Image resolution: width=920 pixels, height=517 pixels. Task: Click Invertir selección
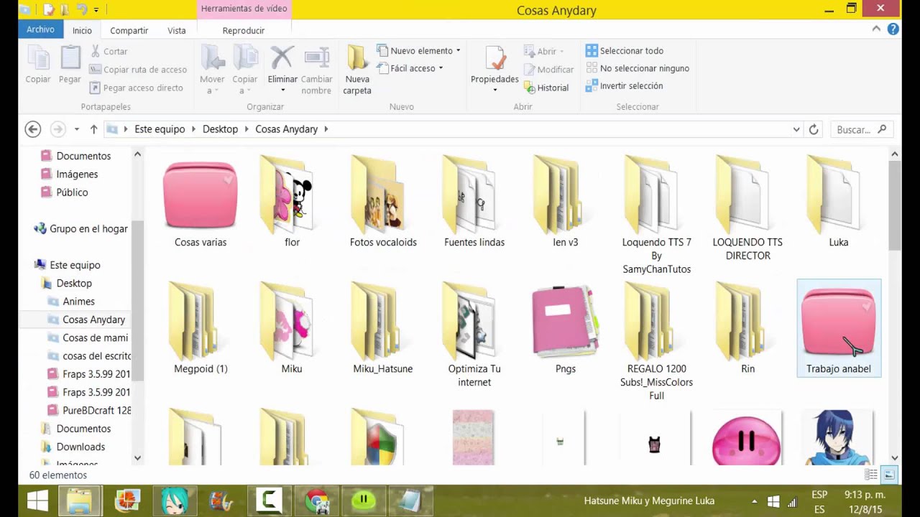(625, 85)
